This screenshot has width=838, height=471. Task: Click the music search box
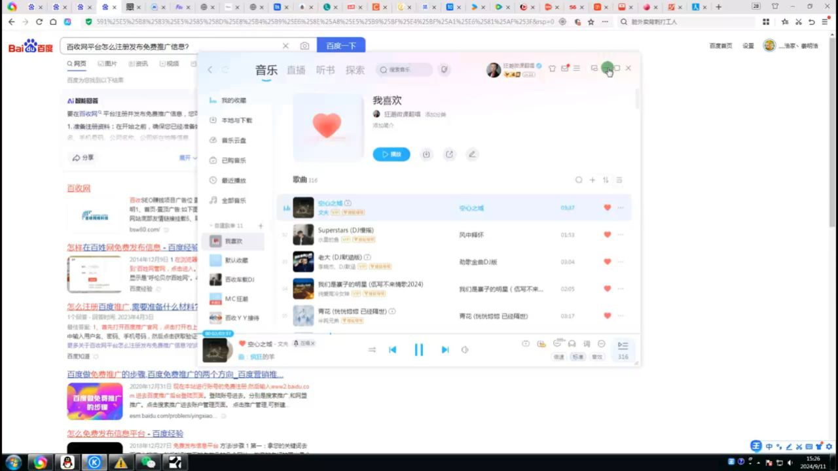point(404,69)
